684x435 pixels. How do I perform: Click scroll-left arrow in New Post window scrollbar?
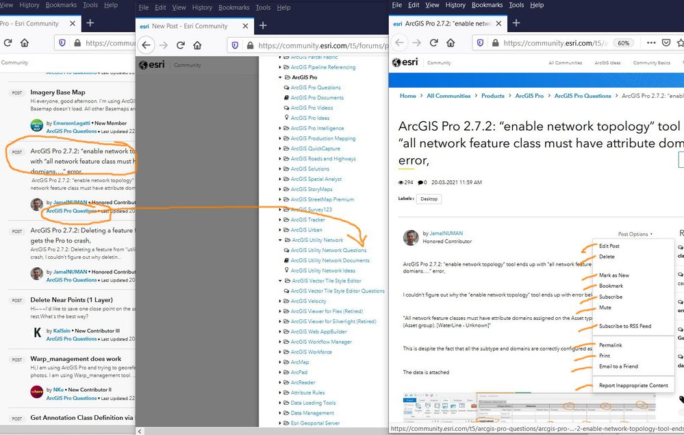pyautogui.click(x=140, y=431)
